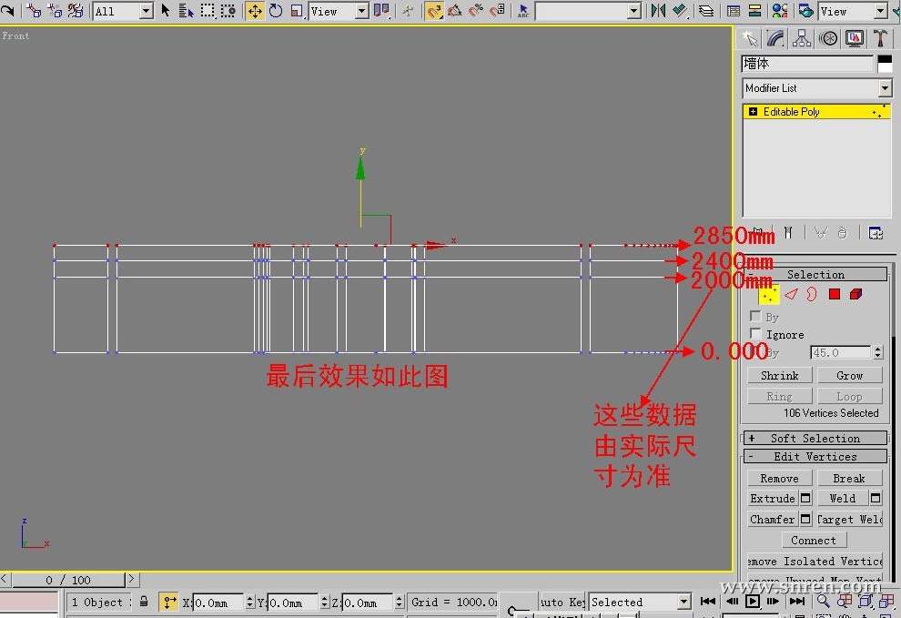Open the Layer Manager icon
This screenshot has width=901, height=618.
706,10
